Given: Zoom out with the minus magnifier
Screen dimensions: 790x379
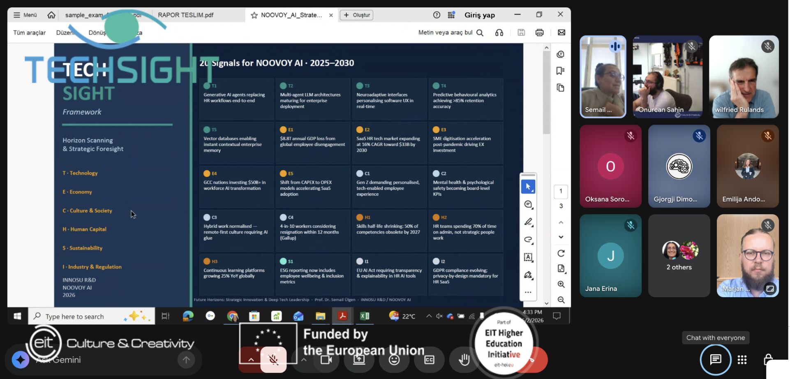Looking at the screenshot, I should tap(561, 300).
